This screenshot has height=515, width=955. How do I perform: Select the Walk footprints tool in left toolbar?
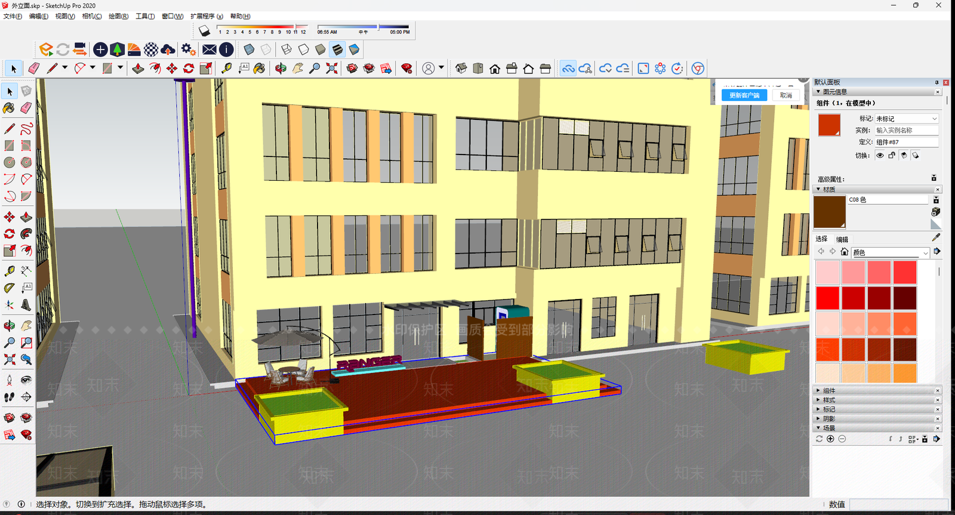click(x=10, y=397)
